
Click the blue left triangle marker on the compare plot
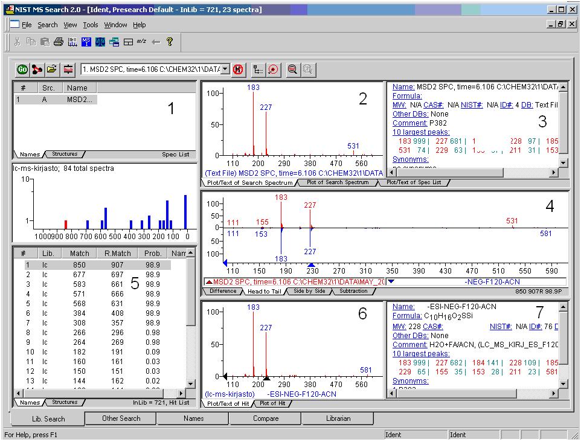(x=225, y=263)
